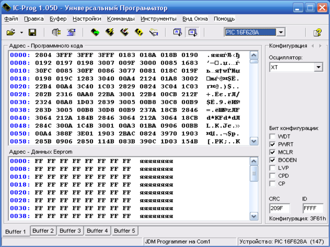
Task: Click the IC-Prog chip icon in the title bar
Action: click(6, 8)
